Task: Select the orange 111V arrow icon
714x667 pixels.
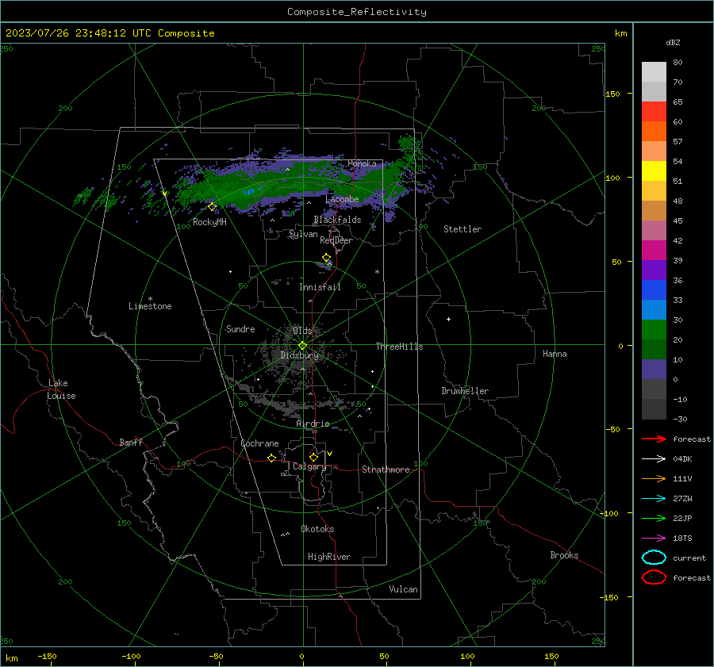Action: [654, 478]
